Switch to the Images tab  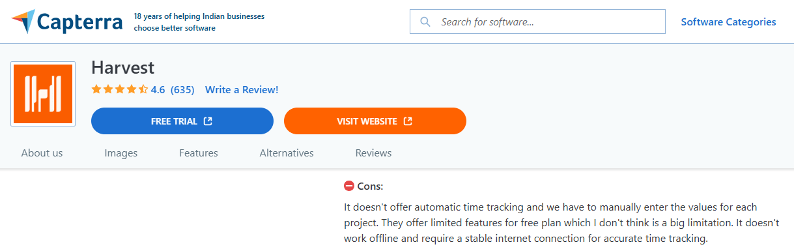(x=121, y=153)
